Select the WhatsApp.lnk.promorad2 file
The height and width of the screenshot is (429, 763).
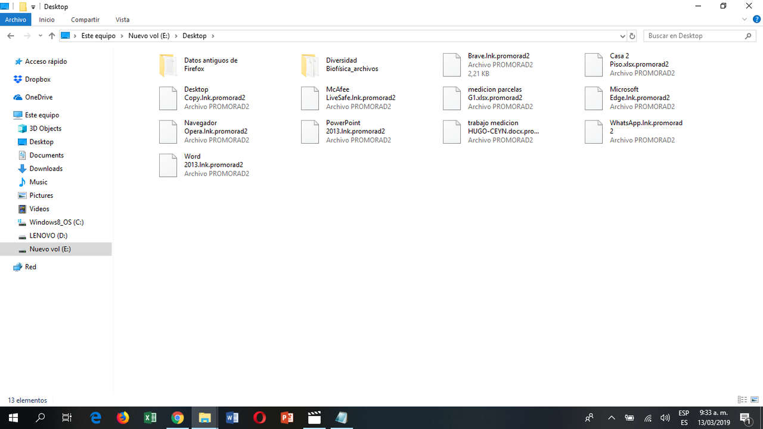[x=633, y=132]
